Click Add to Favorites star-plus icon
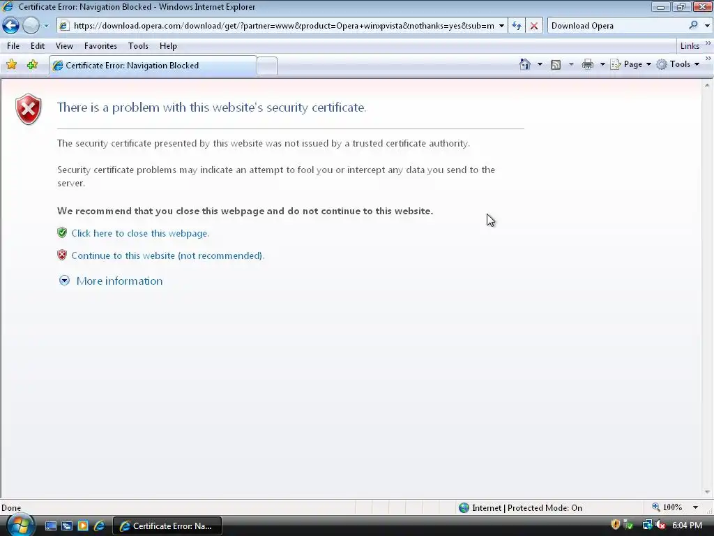Image resolution: width=714 pixels, height=536 pixels. [x=32, y=65]
